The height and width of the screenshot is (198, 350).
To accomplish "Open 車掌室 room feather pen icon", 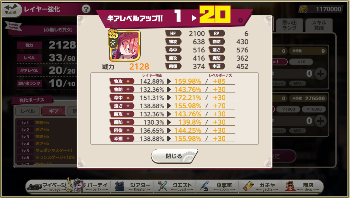I will tap(204, 186).
